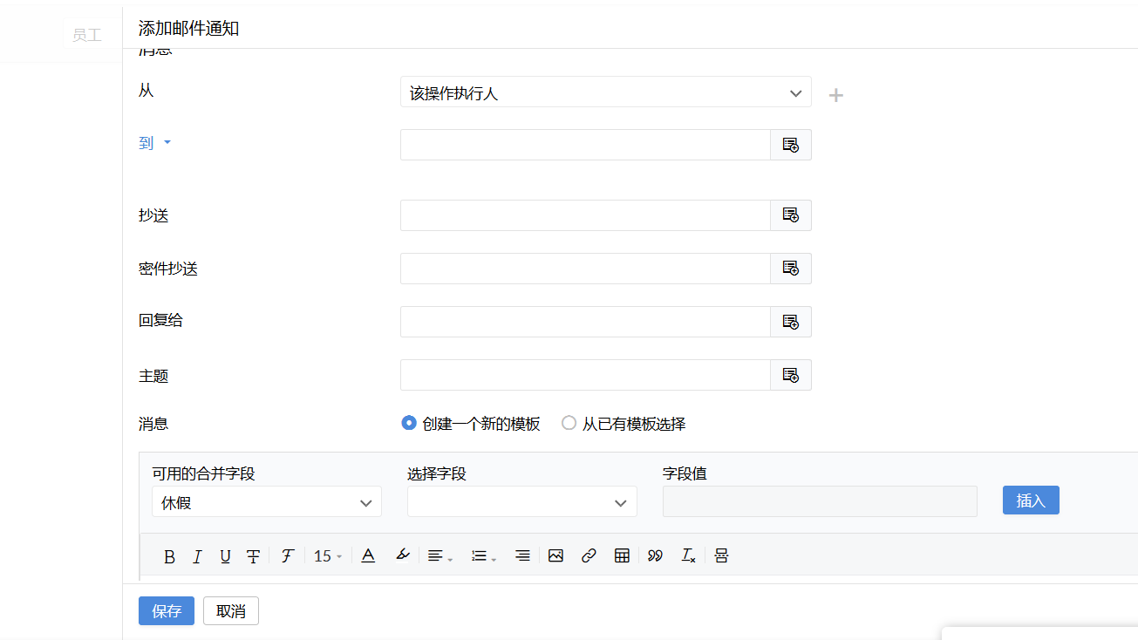Open the font color picker
This screenshot has width=1138, height=640.
(368, 555)
